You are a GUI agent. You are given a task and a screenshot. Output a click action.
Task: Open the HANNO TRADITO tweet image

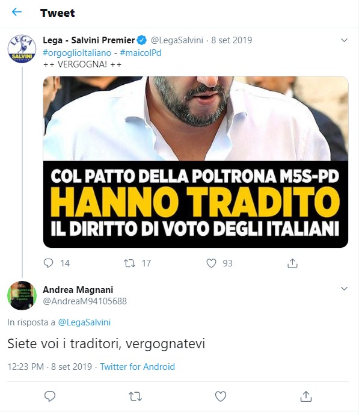coord(195,162)
